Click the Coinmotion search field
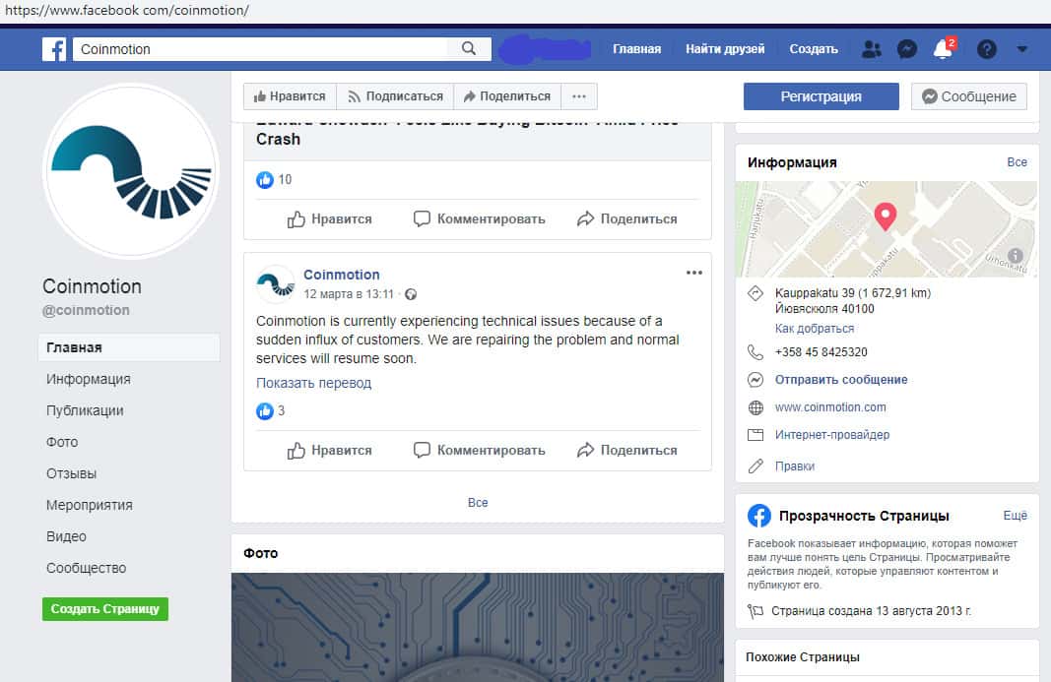Image resolution: width=1051 pixels, height=682 pixels. tap(260, 49)
